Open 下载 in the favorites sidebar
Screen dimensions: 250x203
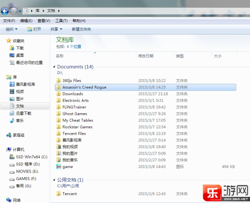coord(17,48)
